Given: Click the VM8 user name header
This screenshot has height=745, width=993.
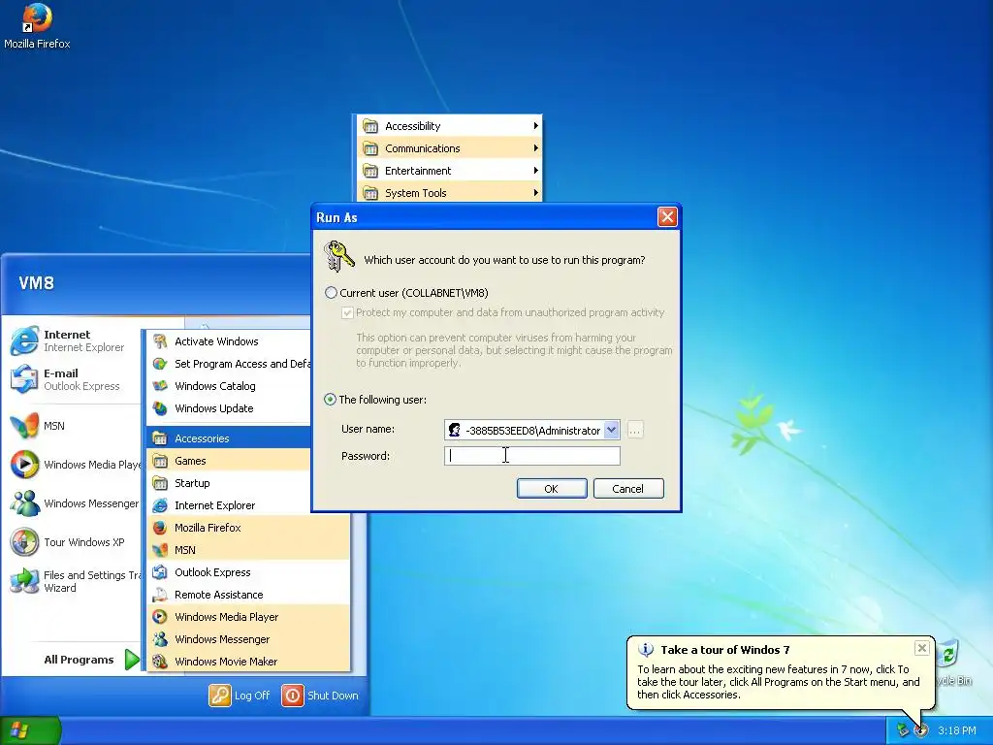Looking at the screenshot, I should tap(36, 283).
